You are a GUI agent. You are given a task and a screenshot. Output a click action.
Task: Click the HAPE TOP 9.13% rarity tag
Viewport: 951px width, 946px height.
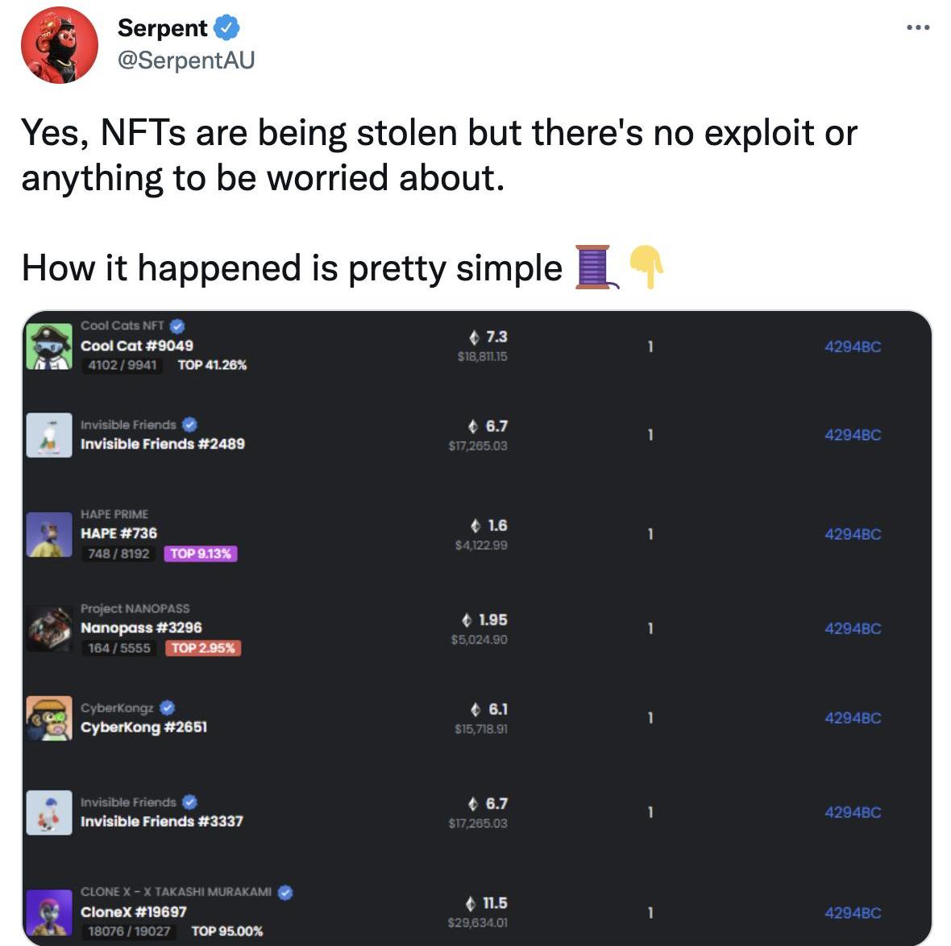tap(201, 554)
